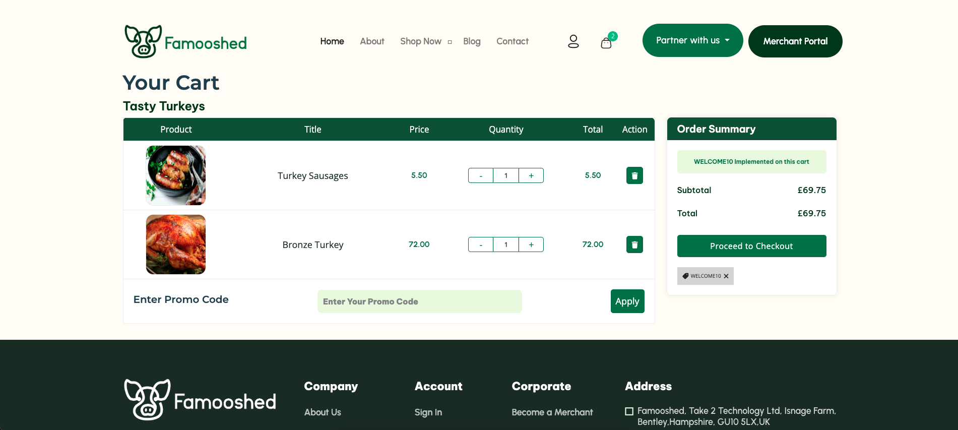Decrease Bronze Turkey quantity with minus
The width and height of the screenshot is (958, 430).
[481, 244]
